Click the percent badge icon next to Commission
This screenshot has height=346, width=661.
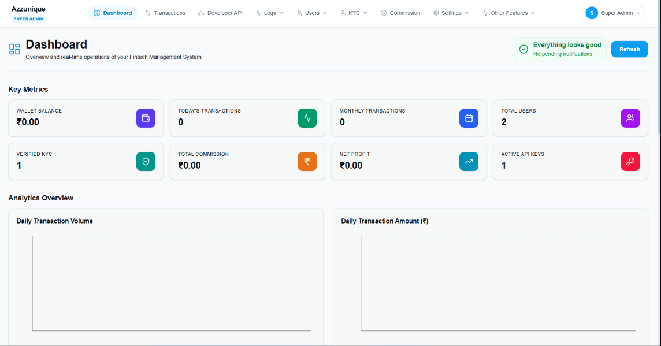[x=384, y=13]
